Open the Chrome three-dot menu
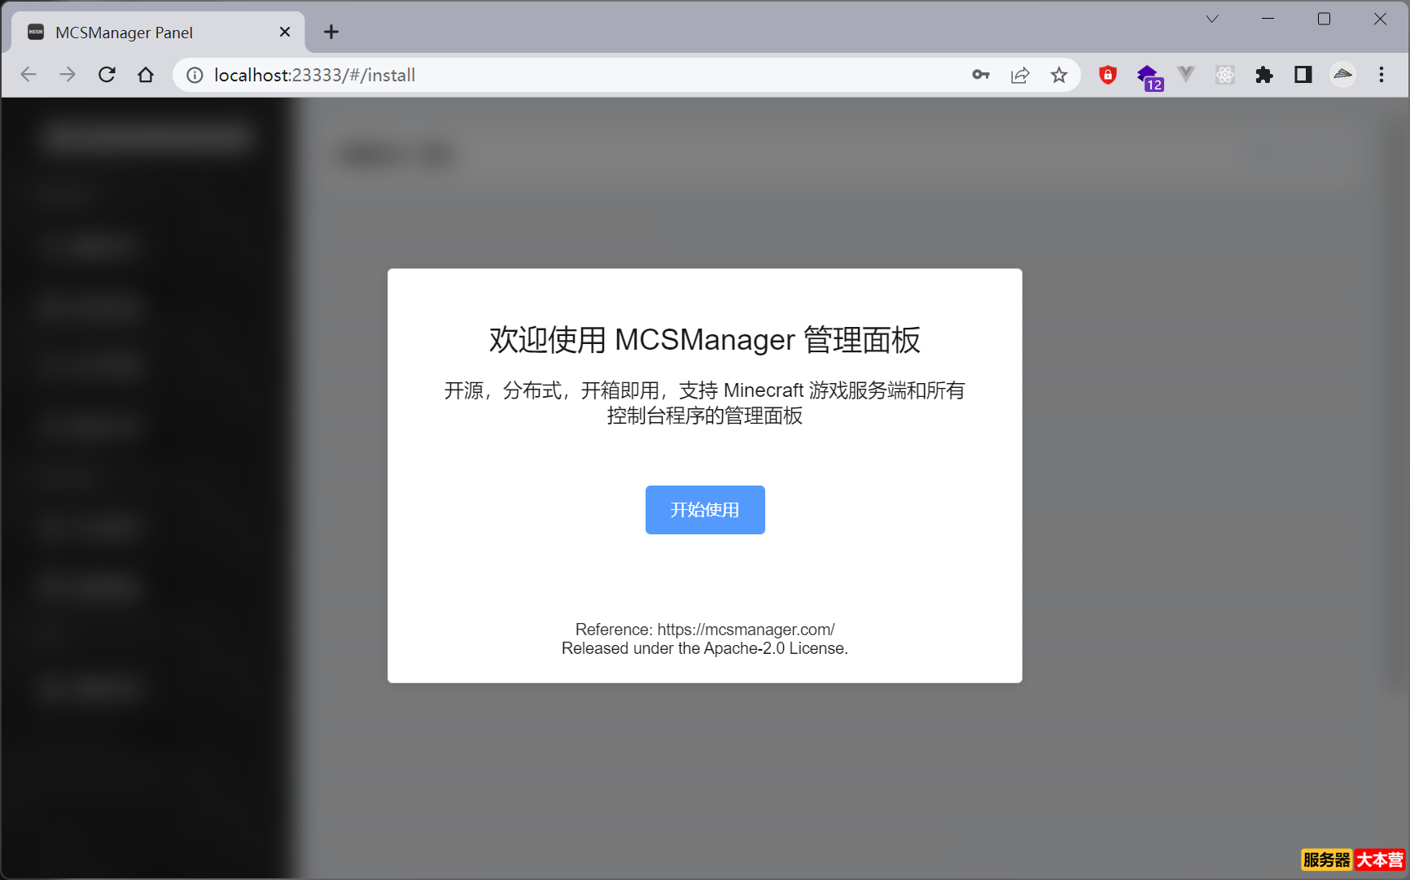The height and width of the screenshot is (880, 1410). 1382,74
